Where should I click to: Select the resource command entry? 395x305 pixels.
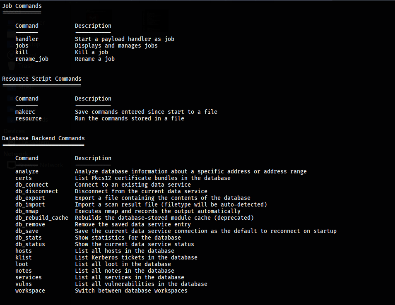(x=29, y=118)
